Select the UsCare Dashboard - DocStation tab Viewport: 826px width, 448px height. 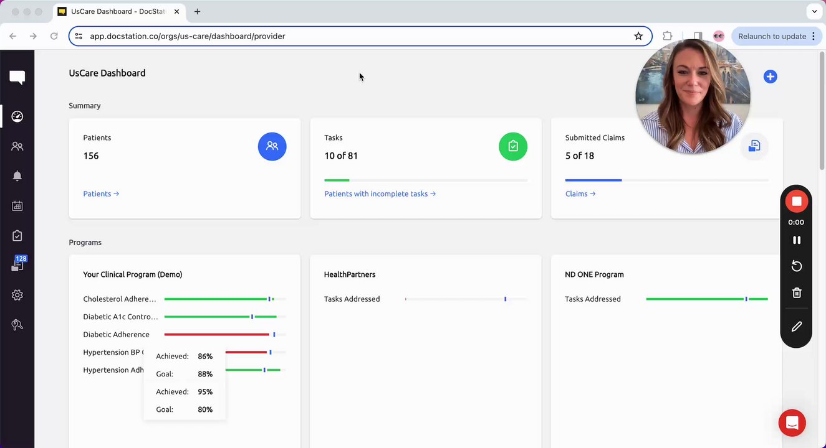[120, 11]
